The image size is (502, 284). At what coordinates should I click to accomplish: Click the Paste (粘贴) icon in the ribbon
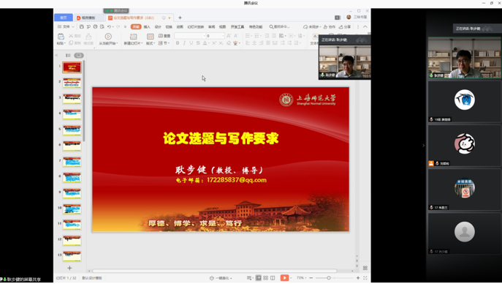pos(61,37)
